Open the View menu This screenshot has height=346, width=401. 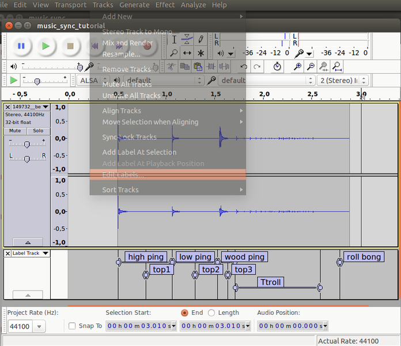40,5
